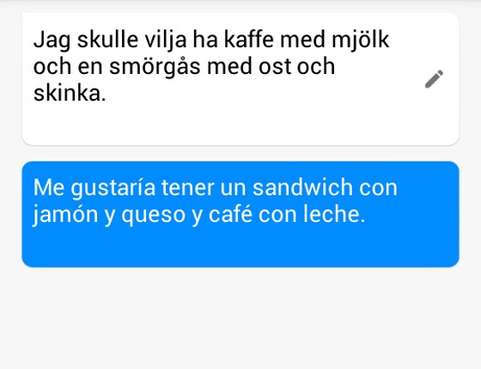Tap the pencil edit icon

434,79
